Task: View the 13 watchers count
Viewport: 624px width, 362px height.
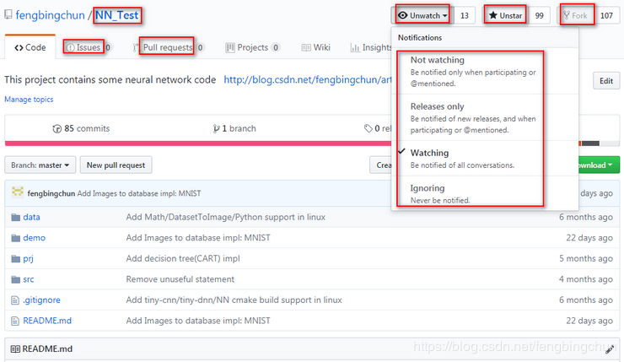Action: (x=465, y=15)
